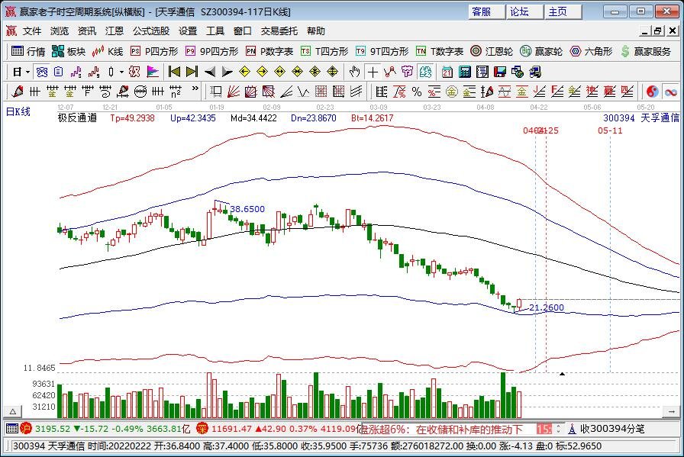Select the red pencil drawing tool
684x457 pixels.
(18, 92)
